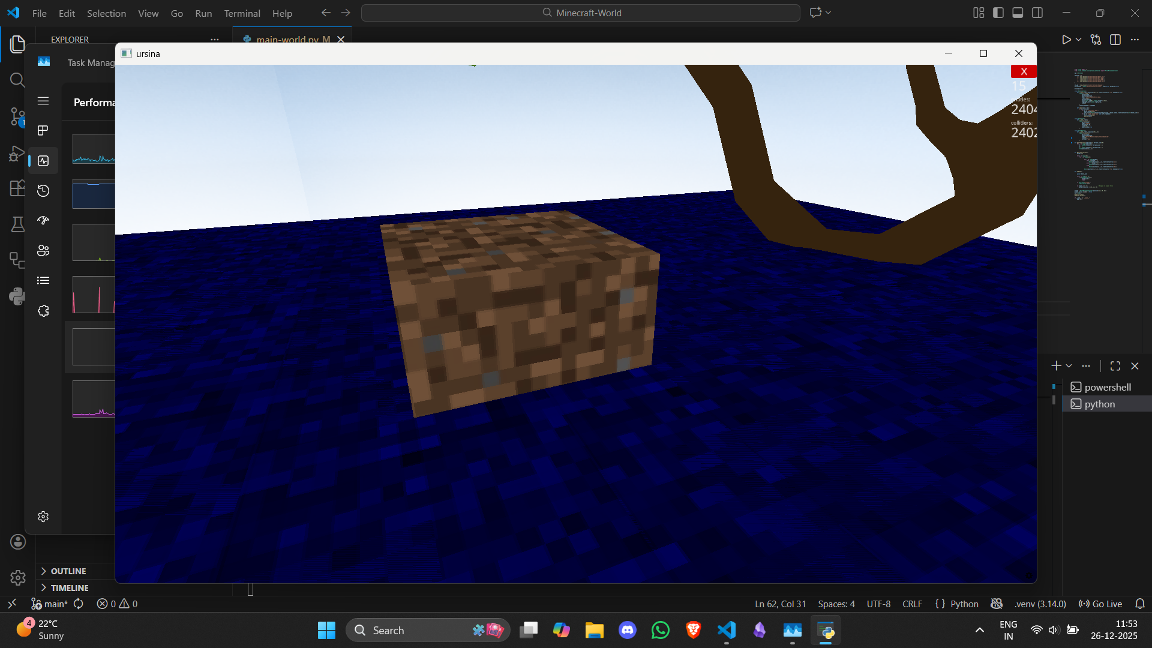Image resolution: width=1152 pixels, height=648 pixels.
Task: Toggle the Primary Side Bar visibility
Action: coord(998,13)
